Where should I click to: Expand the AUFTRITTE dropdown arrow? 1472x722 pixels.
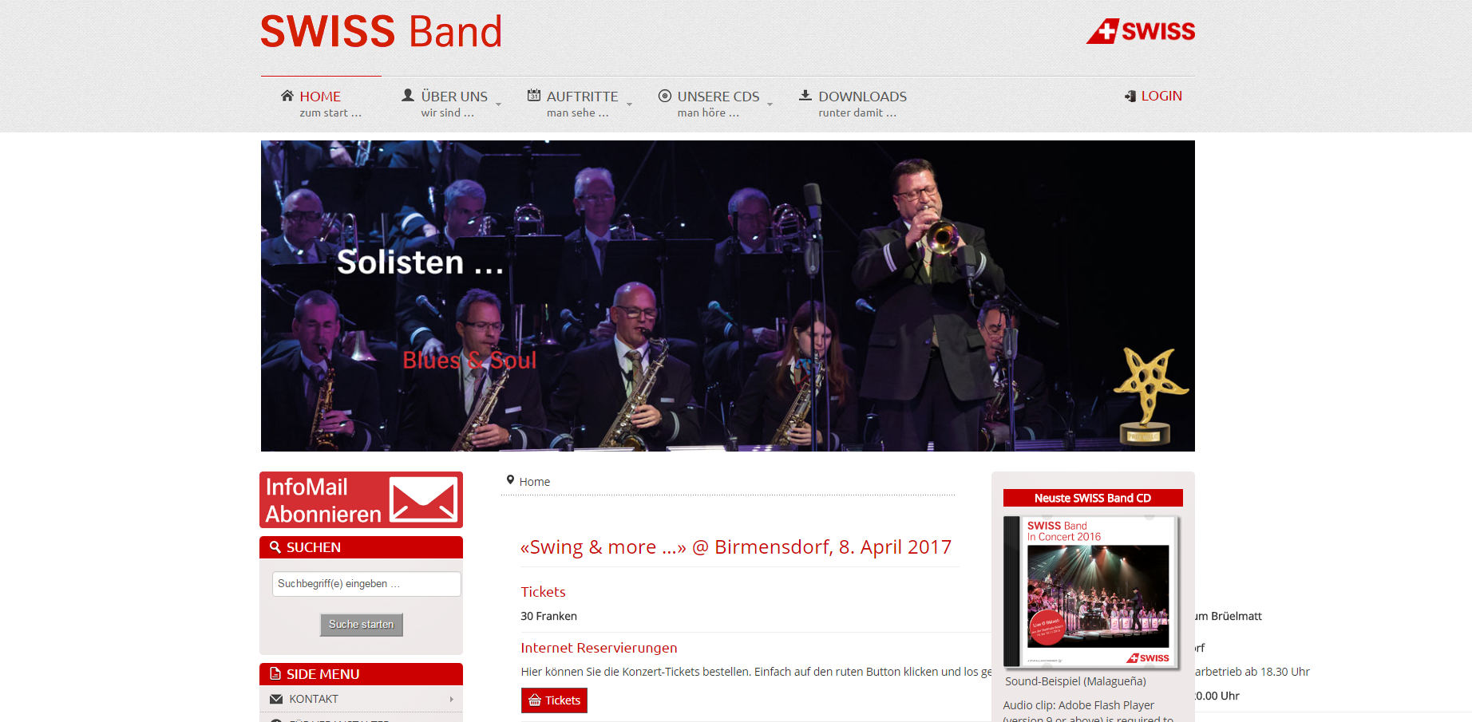[629, 105]
